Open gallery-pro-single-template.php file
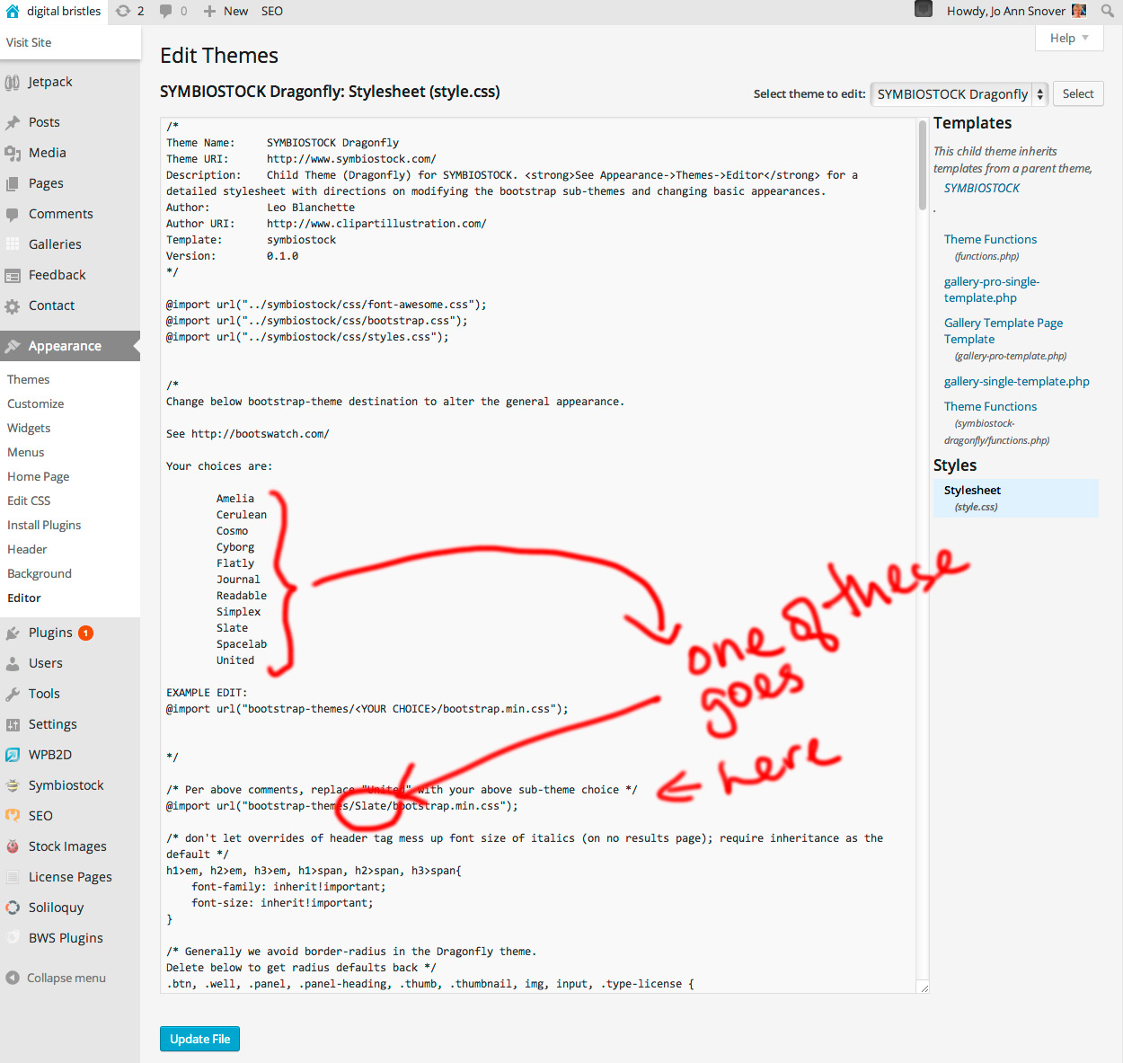 tap(992, 289)
